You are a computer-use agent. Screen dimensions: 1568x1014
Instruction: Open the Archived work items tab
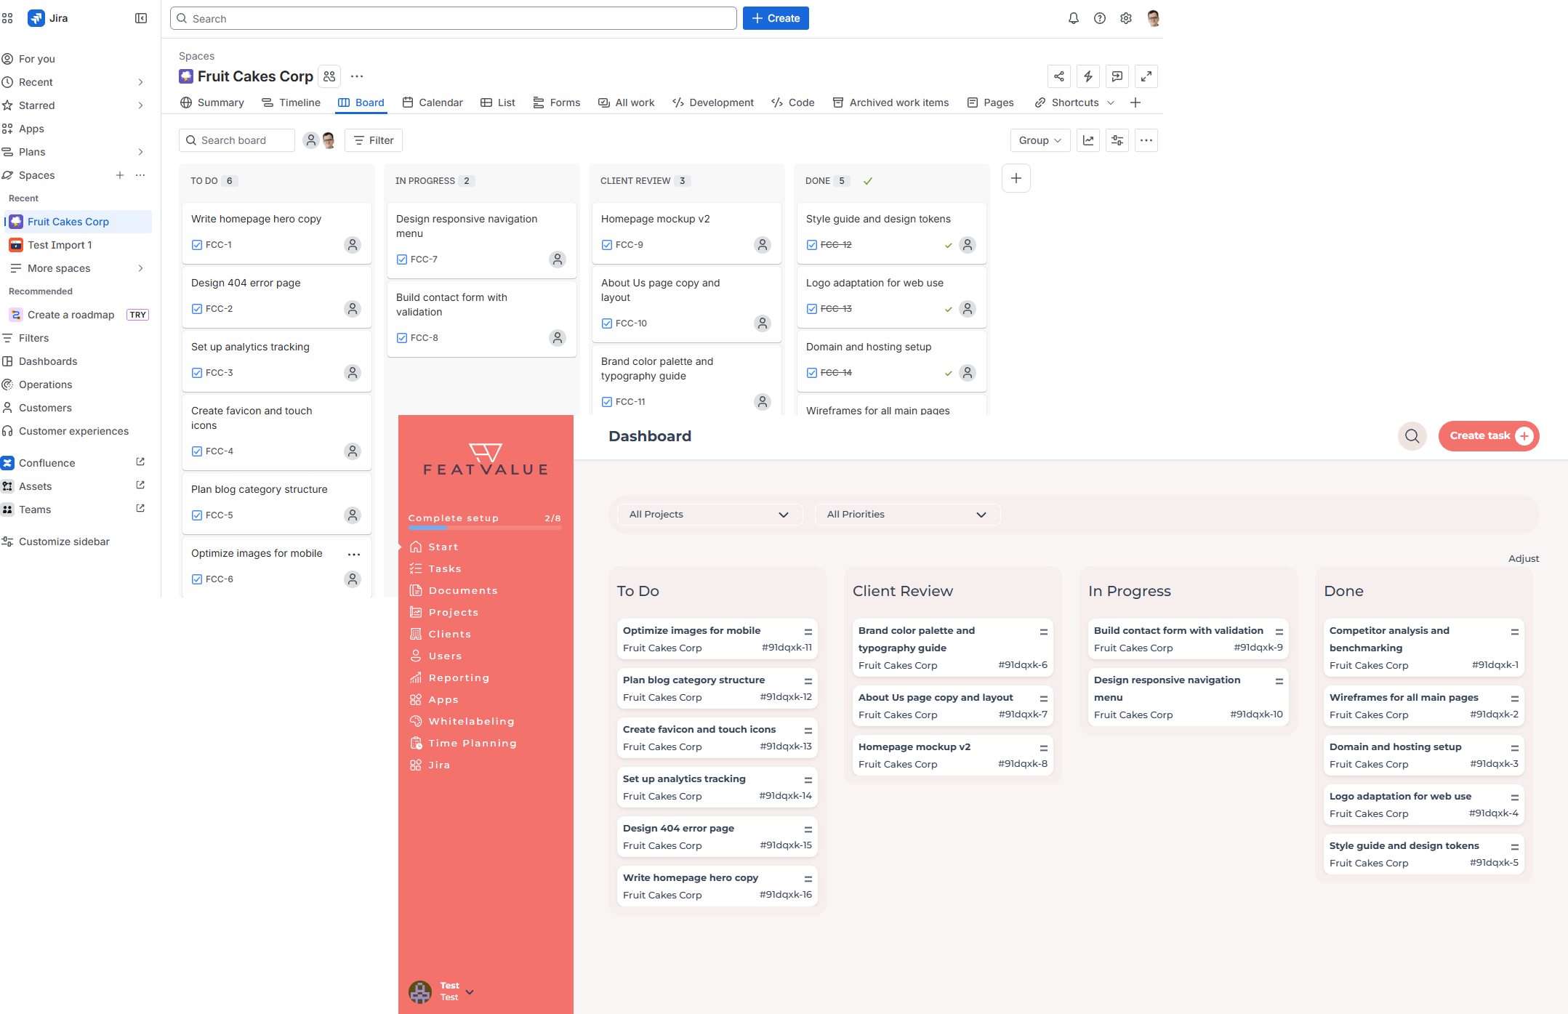click(890, 102)
